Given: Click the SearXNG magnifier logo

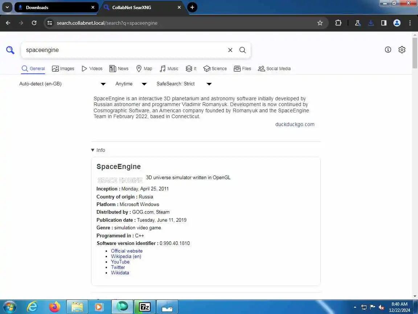Looking at the screenshot, I should (x=10, y=50).
